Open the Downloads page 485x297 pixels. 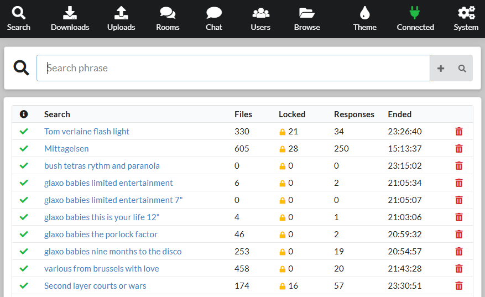[70, 19]
